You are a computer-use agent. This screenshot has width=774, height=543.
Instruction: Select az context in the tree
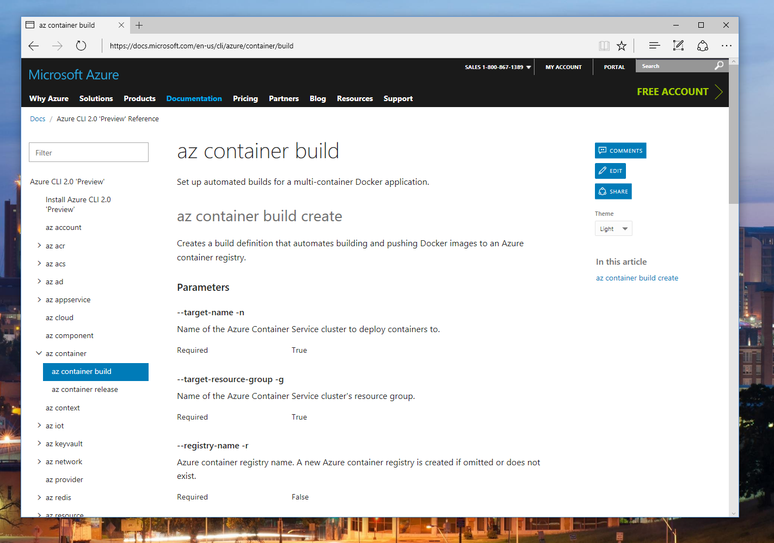point(63,408)
